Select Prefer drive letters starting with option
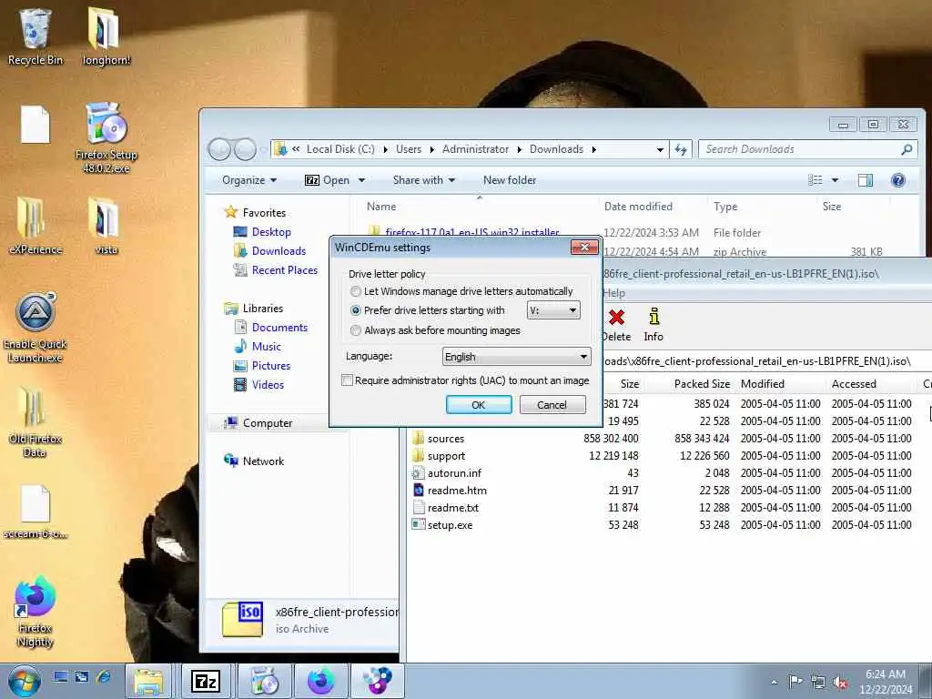Screen dimensions: 932x699 coord(356,310)
